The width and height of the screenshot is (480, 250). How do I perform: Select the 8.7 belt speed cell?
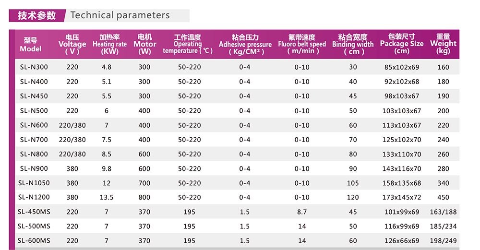click(302, 212)
